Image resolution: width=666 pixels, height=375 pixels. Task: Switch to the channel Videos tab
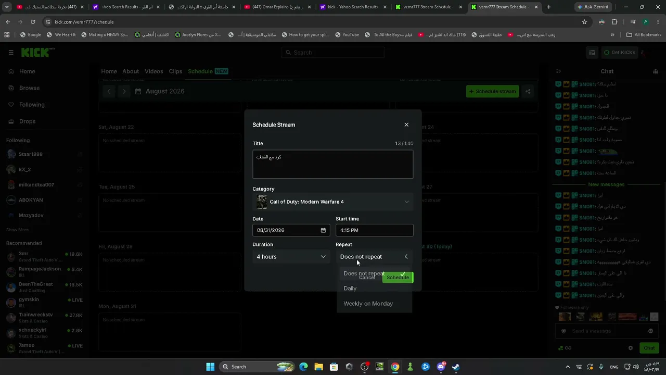pyautogui.click(x=154, y=71)
